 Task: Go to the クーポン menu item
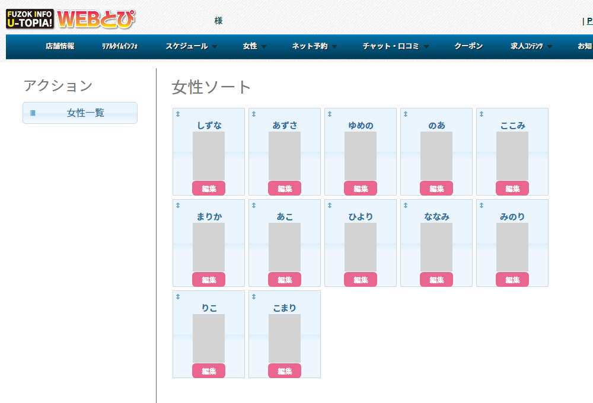[x=468, y=46]
